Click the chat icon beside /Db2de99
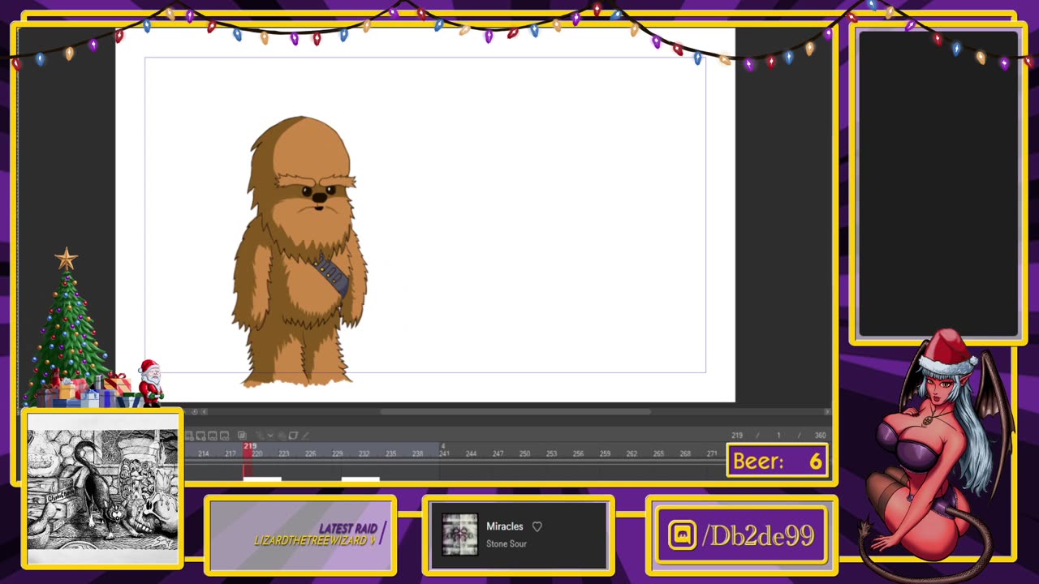 [x=682, y=535]
